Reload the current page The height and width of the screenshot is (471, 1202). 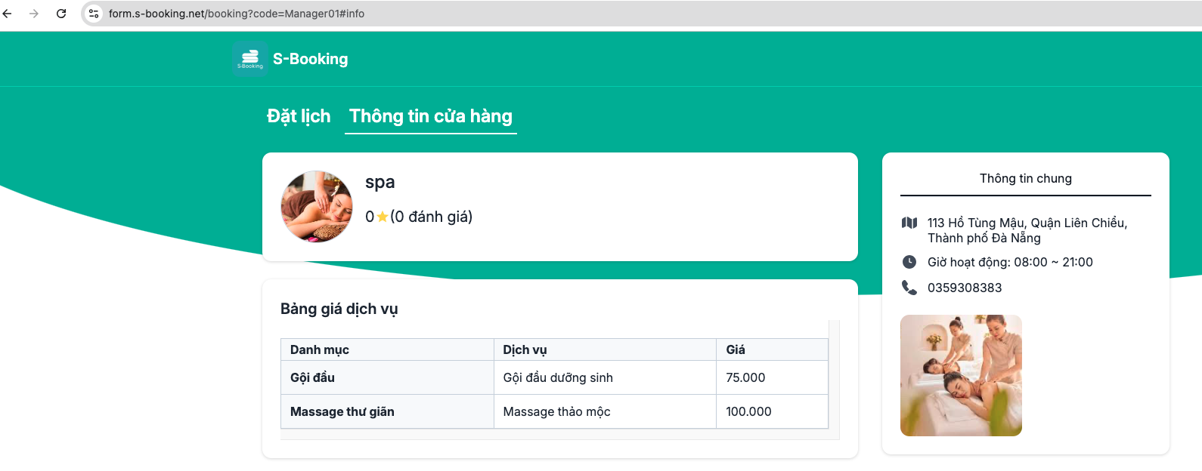pos(61,14)
